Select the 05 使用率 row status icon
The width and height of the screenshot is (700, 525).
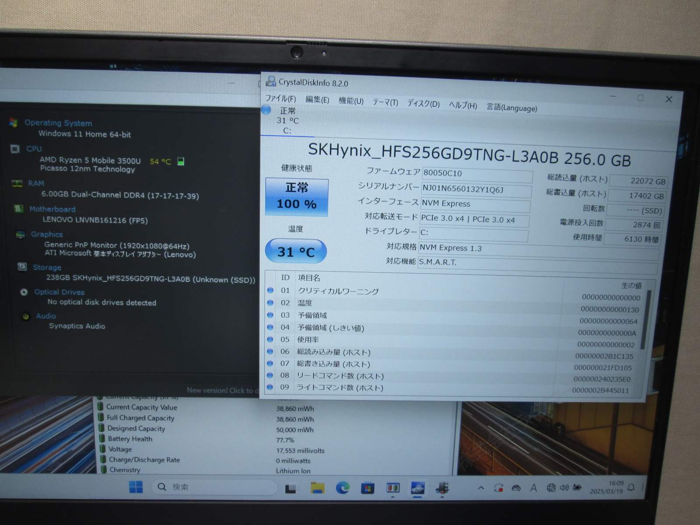click(270, 339)
